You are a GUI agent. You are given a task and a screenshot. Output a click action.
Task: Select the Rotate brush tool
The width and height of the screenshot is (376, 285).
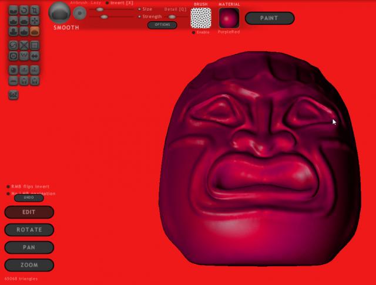click(24, 10)
